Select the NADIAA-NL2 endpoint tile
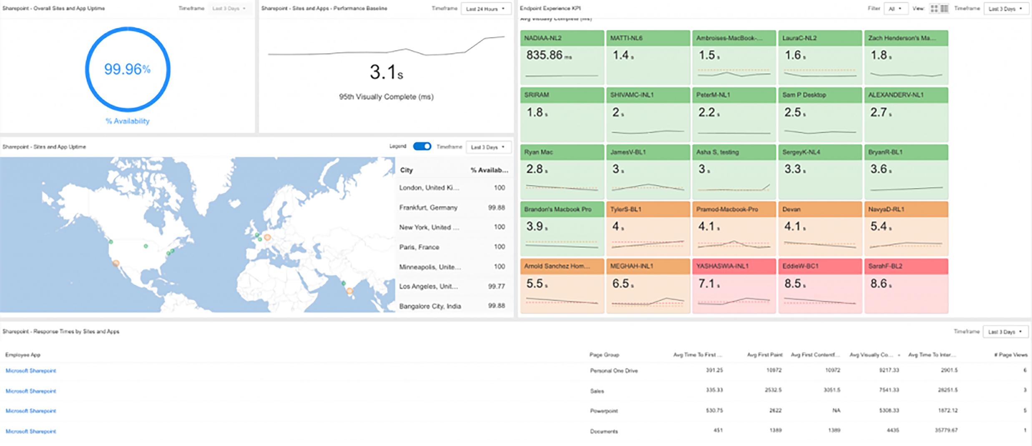The height and width of the screenshot is (446, 1032). point(562,57)
